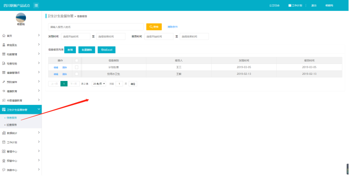The height and width of the screenshot is (176, 349).
Task: Open the 20条/页 page size dropdown
Action: click(x=99, y=84)
